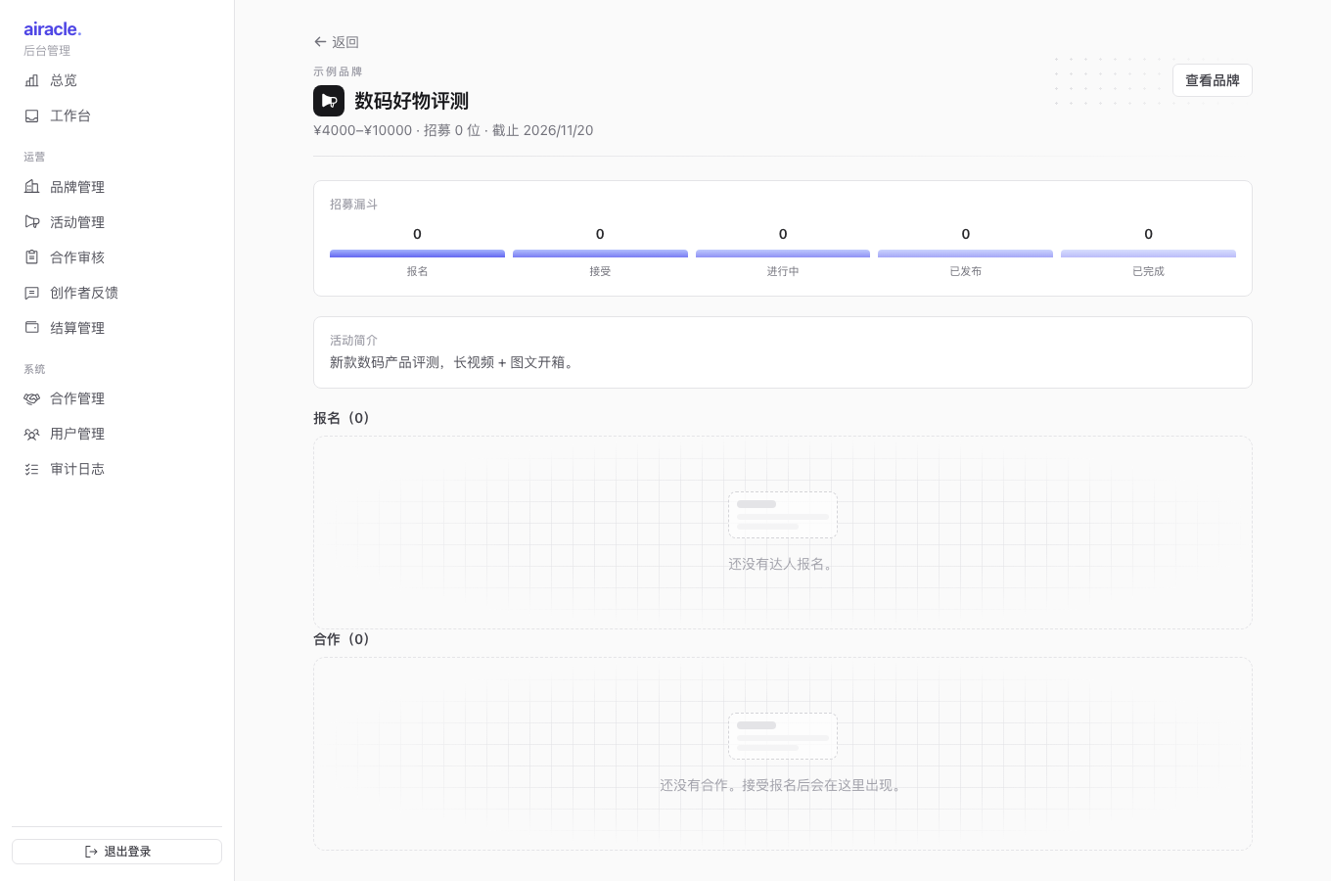Go to 品牌管理 page
The image size is (1331, 881).
point(116,186)
